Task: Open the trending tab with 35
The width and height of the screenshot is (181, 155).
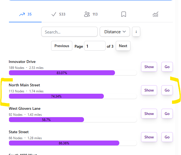Action: (x=25, y=14)
